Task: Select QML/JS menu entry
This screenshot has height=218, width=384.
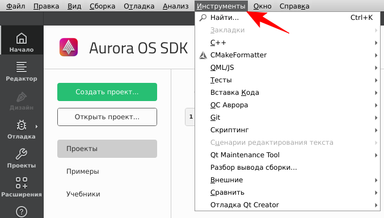Action: coord(288,68)
